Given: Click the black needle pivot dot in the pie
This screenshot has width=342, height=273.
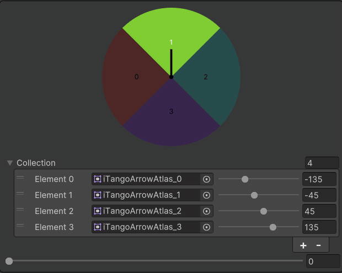Looking at the screenshot, I should [171, 77].
